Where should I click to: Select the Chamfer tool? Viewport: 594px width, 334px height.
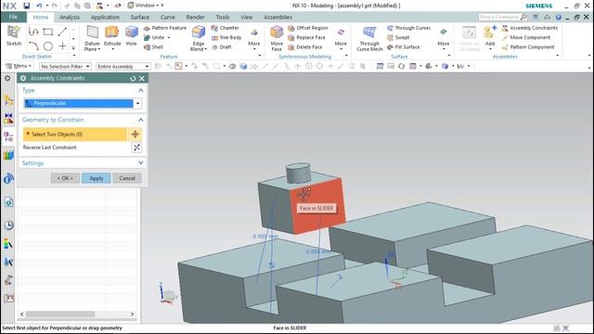point(225,28)
